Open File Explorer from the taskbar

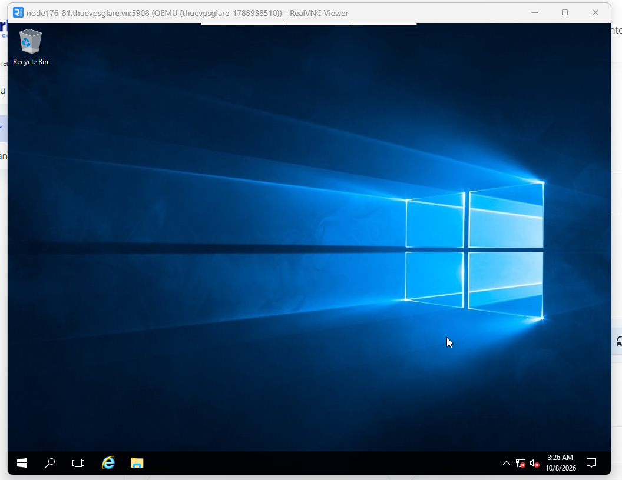coord(137,462)
